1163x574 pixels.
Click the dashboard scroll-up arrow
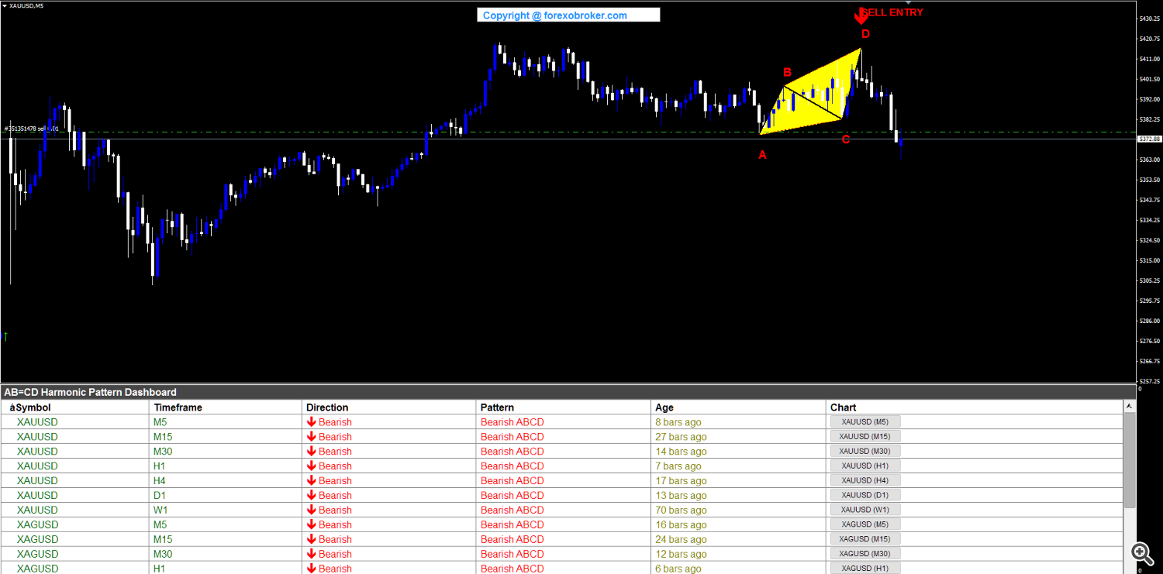tap(1130, 407)
